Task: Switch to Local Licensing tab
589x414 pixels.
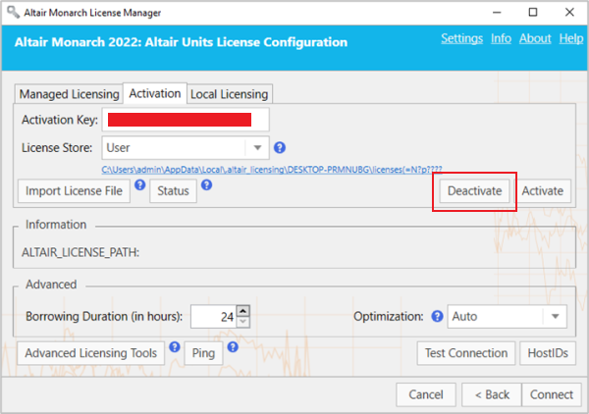Action: pyautogui.click(x=229, y=94)
